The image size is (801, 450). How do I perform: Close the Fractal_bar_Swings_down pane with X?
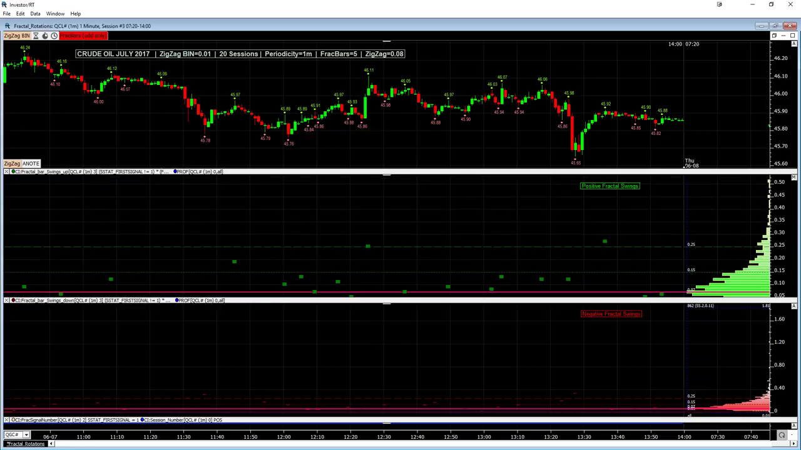pyautogui.click(x=7, y=301)
